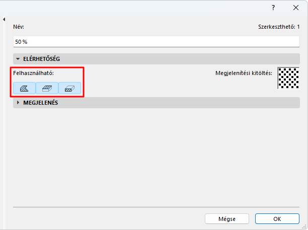Click the ELÉRHETŐSÉG panel header text

click(x=42, y=59)
